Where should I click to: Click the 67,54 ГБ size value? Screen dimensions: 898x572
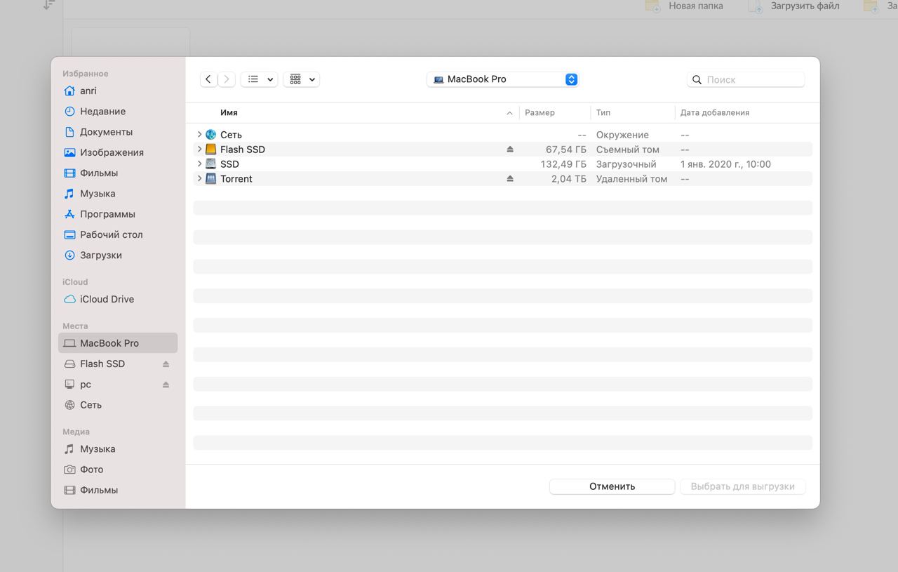(x=565, y=149)
